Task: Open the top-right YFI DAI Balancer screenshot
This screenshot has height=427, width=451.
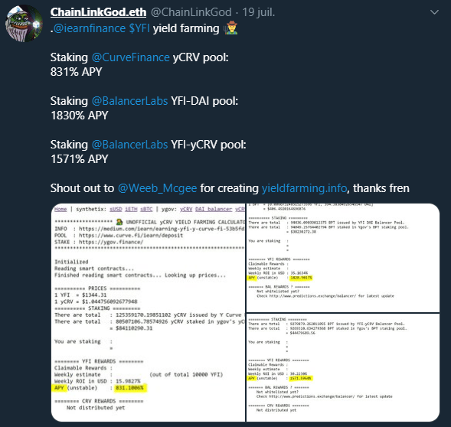Action: tap(343, 258)
